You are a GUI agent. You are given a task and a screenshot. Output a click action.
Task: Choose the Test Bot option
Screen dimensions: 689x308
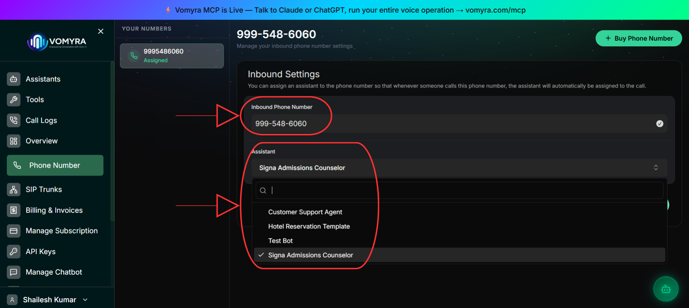pos(459,241)
